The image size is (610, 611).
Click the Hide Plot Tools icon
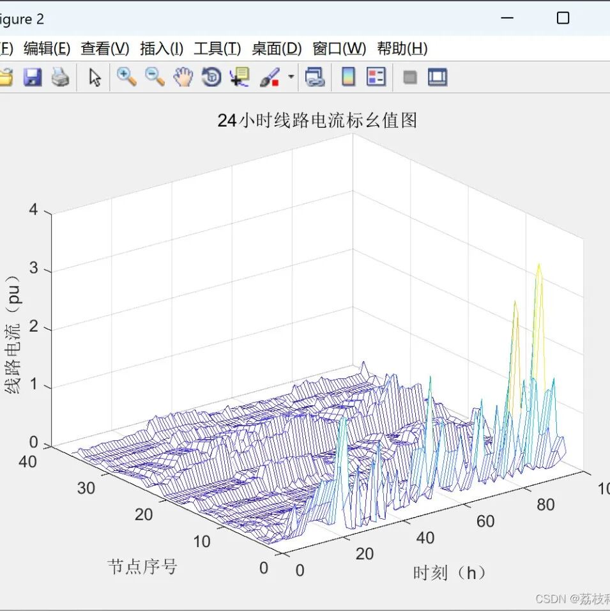[410, 77]
